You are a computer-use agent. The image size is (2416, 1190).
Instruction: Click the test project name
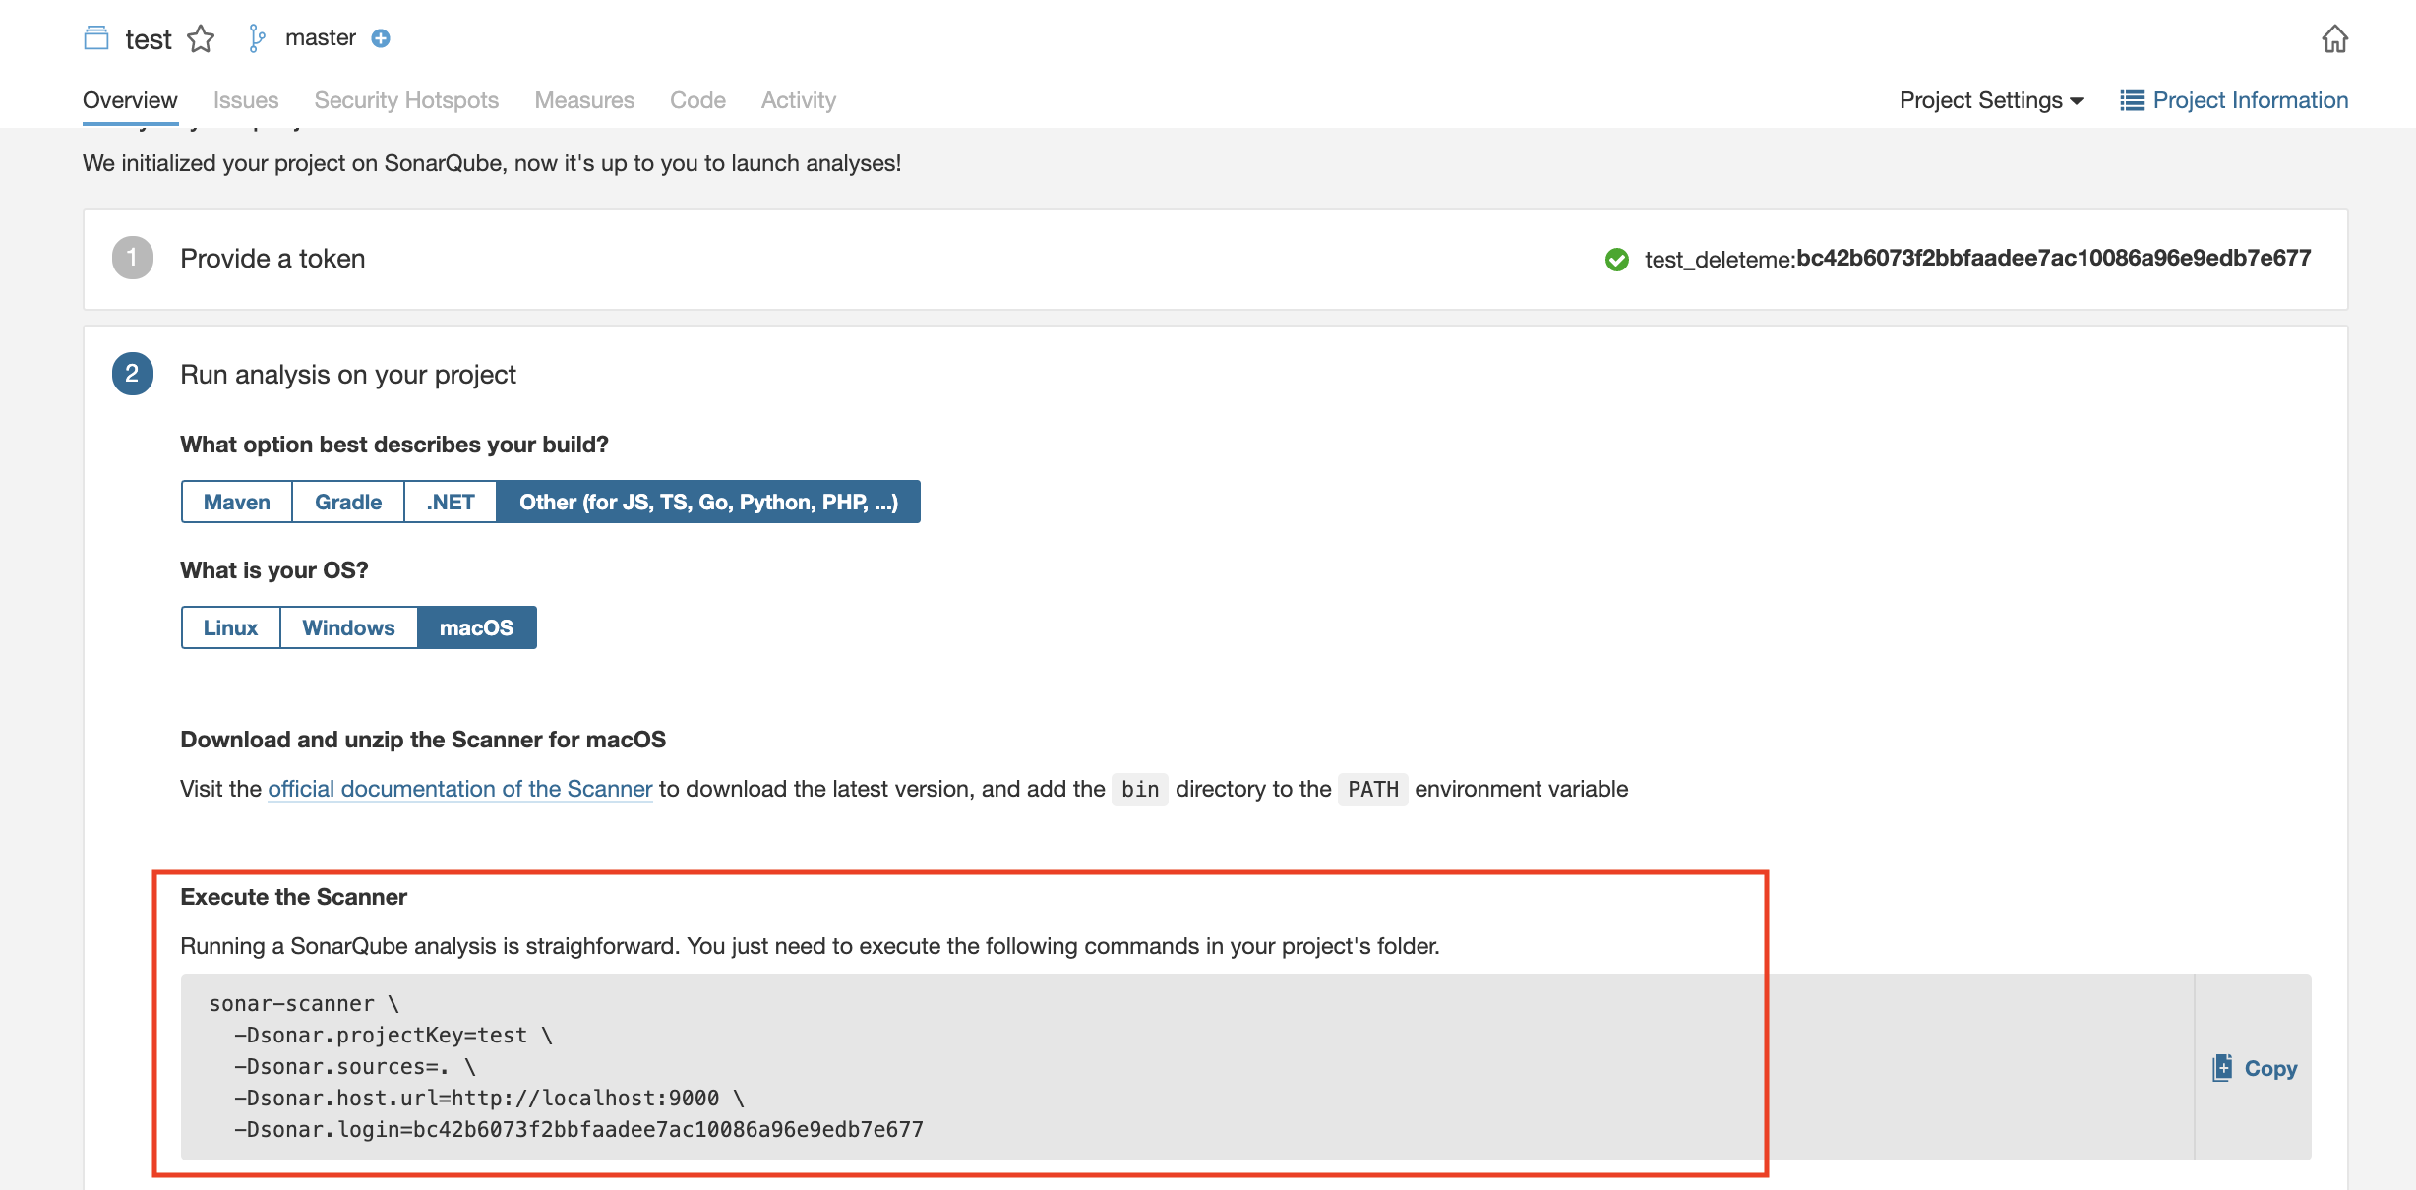pos(149,39)
